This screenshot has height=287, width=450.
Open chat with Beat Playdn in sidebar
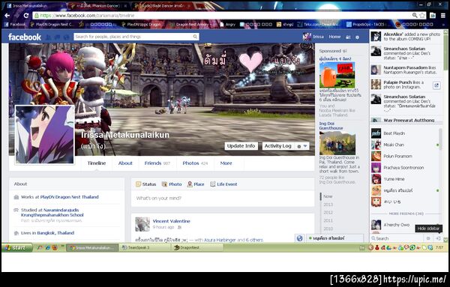tap(405, 133)
